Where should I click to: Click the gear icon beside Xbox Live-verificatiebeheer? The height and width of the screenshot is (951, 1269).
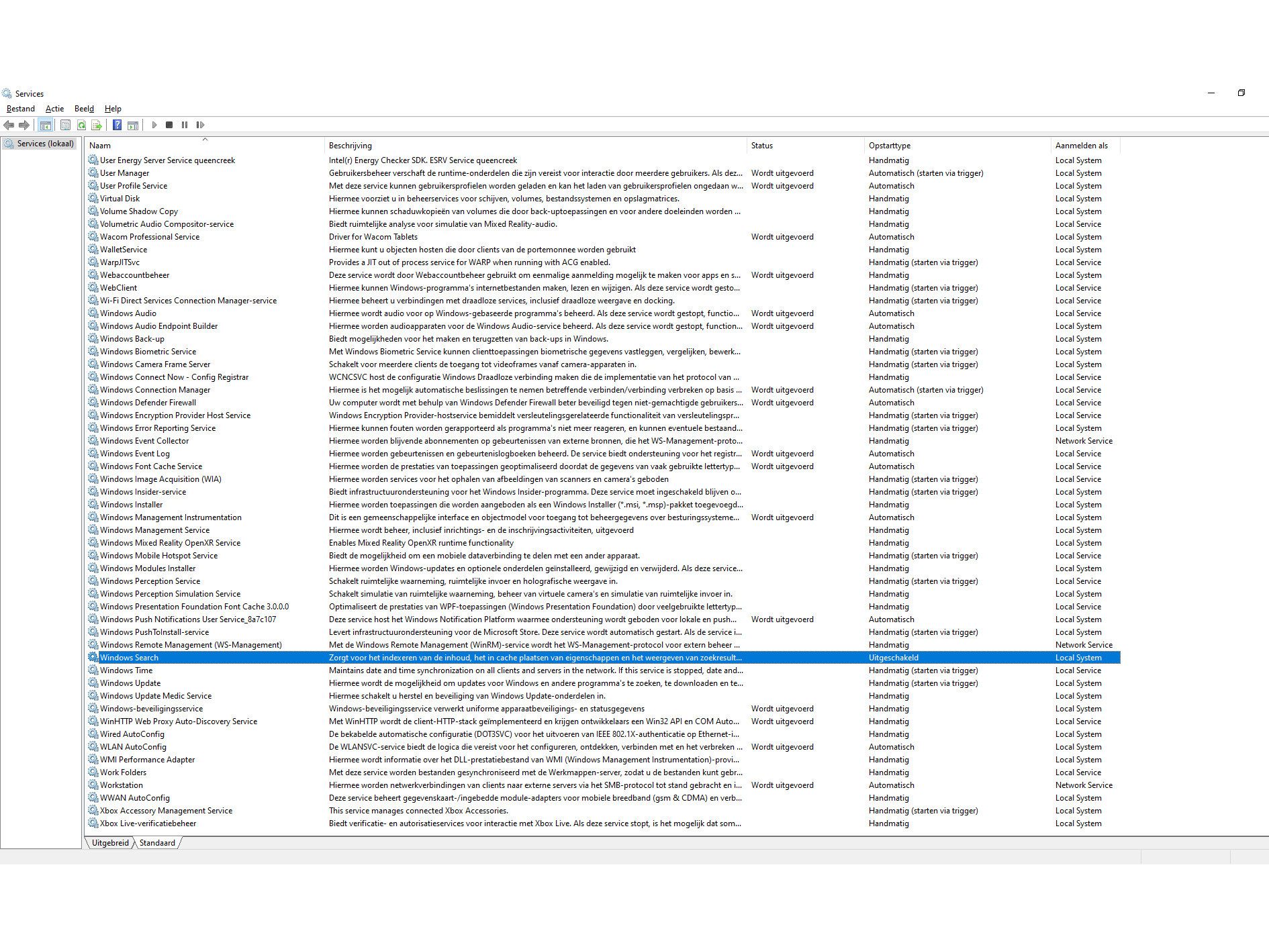point(93,823)
